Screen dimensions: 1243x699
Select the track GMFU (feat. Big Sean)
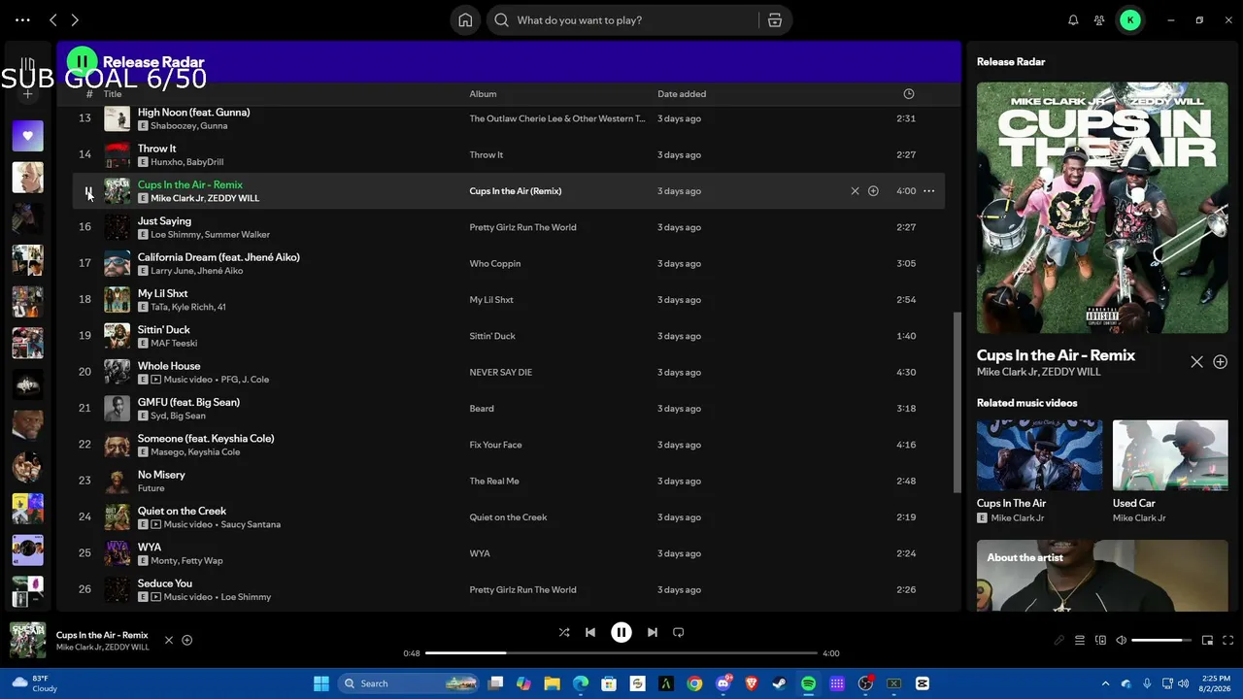click(188, 402)
